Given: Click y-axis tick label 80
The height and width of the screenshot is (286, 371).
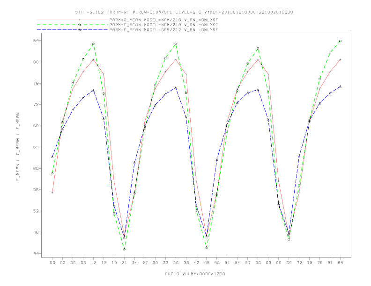Looking at the screenshot, I should tap(36, 62).
